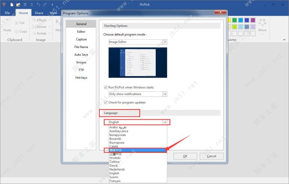Pick the lavender color swatch

pyautogui.click(x=253, y=27)
